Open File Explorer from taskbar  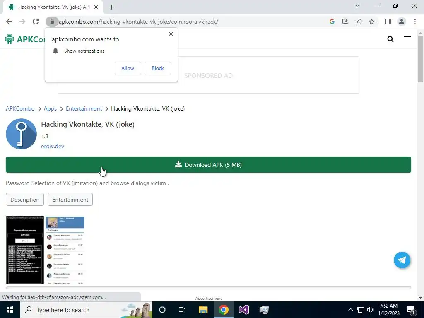pyautogui.click(x=203, y=310)
